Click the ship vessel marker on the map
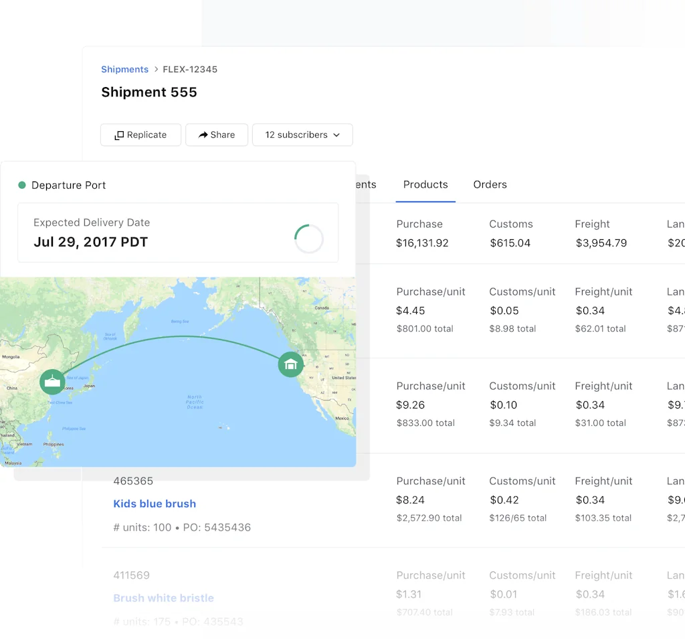Screen dimensions: 685x639 [52, 382]
